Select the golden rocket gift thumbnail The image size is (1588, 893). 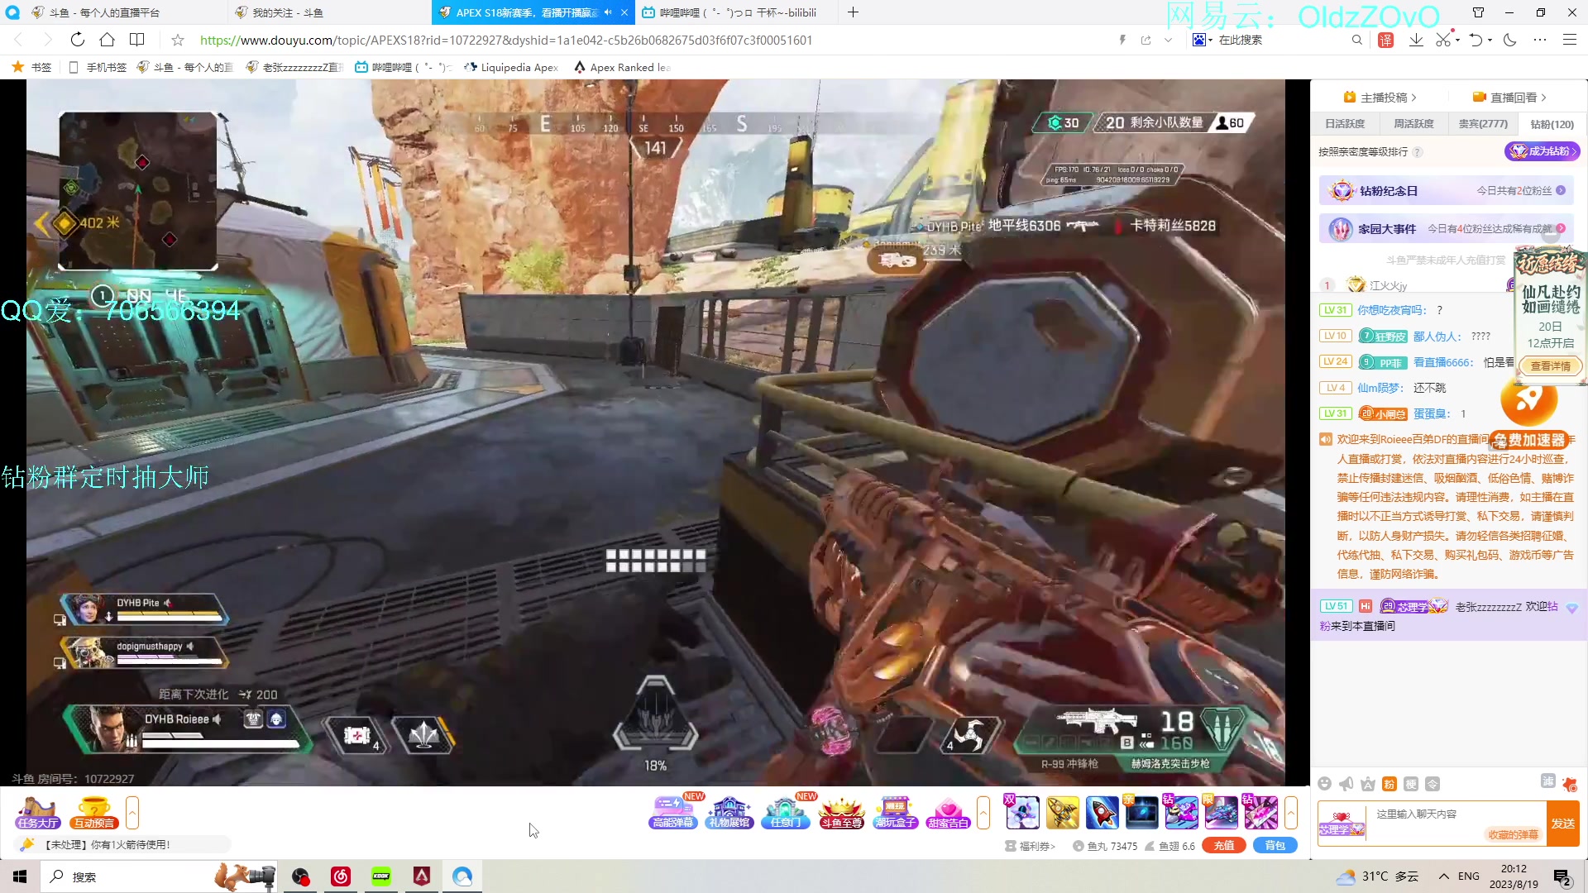point(1062,812)
